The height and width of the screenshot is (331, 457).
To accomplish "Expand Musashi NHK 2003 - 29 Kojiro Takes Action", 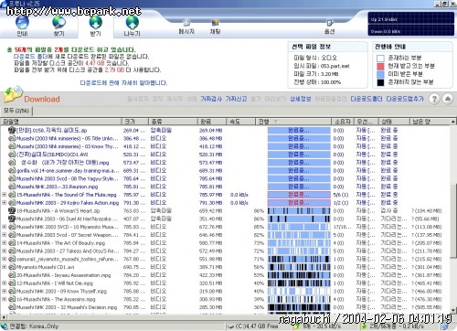I will 5,202.
